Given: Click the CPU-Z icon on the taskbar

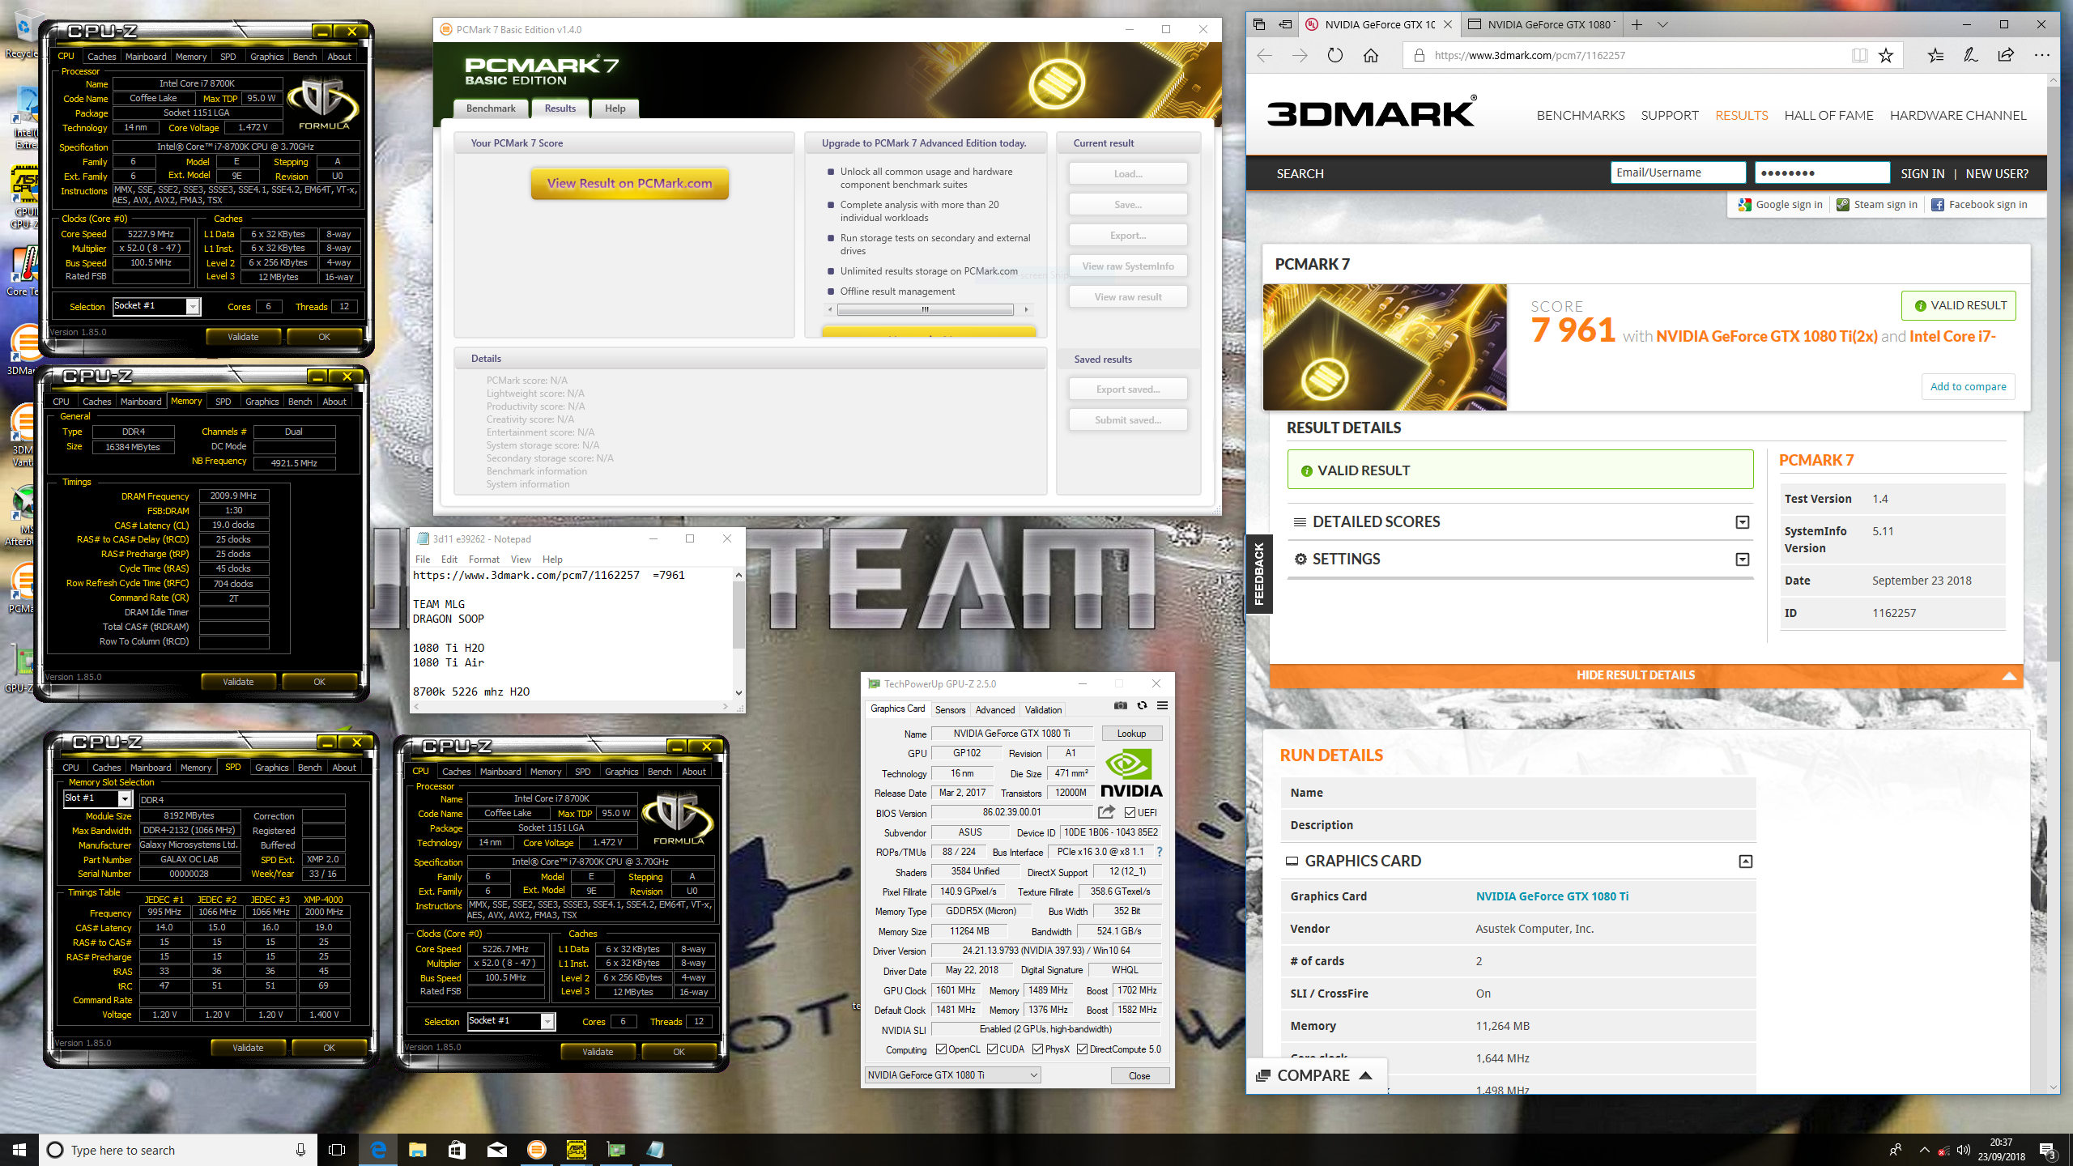Looking at the screenshot, I should point(576,1149).
